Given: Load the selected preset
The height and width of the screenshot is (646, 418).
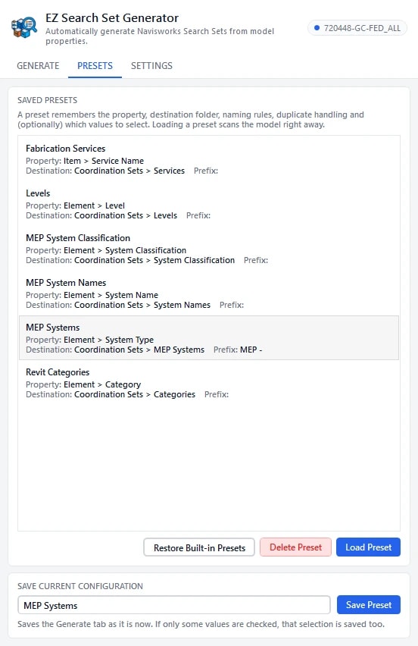Looking at the screenshot, I should (x=368, y=547).
